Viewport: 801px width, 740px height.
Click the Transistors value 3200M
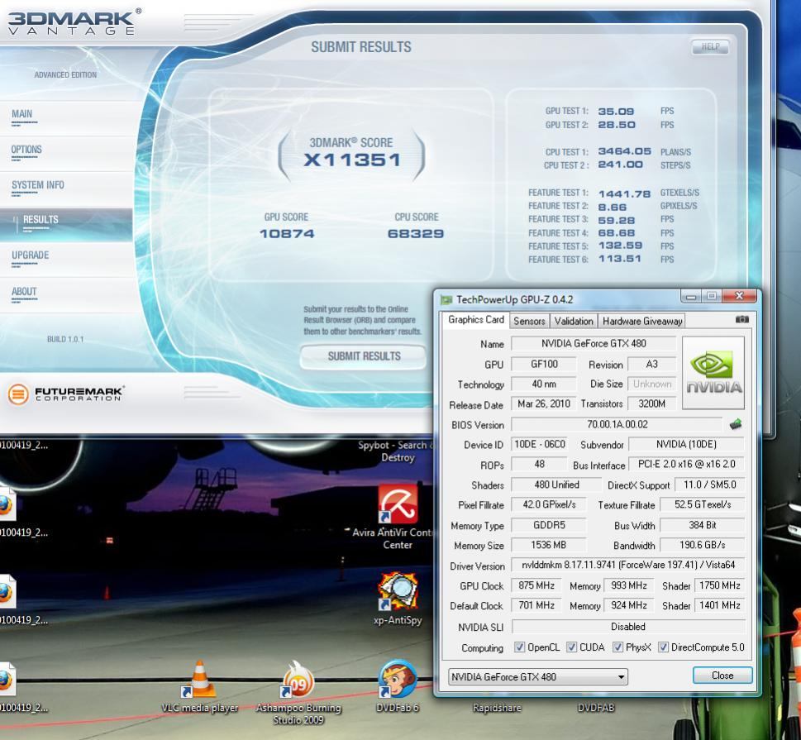(651, 403)
